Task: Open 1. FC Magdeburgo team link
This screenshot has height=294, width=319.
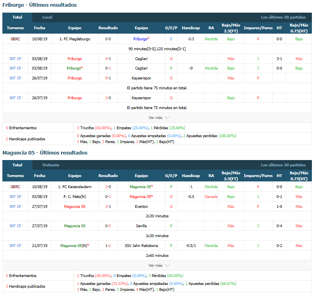Action: 75,39
